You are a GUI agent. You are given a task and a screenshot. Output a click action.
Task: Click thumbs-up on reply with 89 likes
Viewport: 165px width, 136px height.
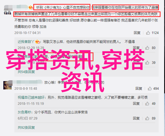(147, 118)
